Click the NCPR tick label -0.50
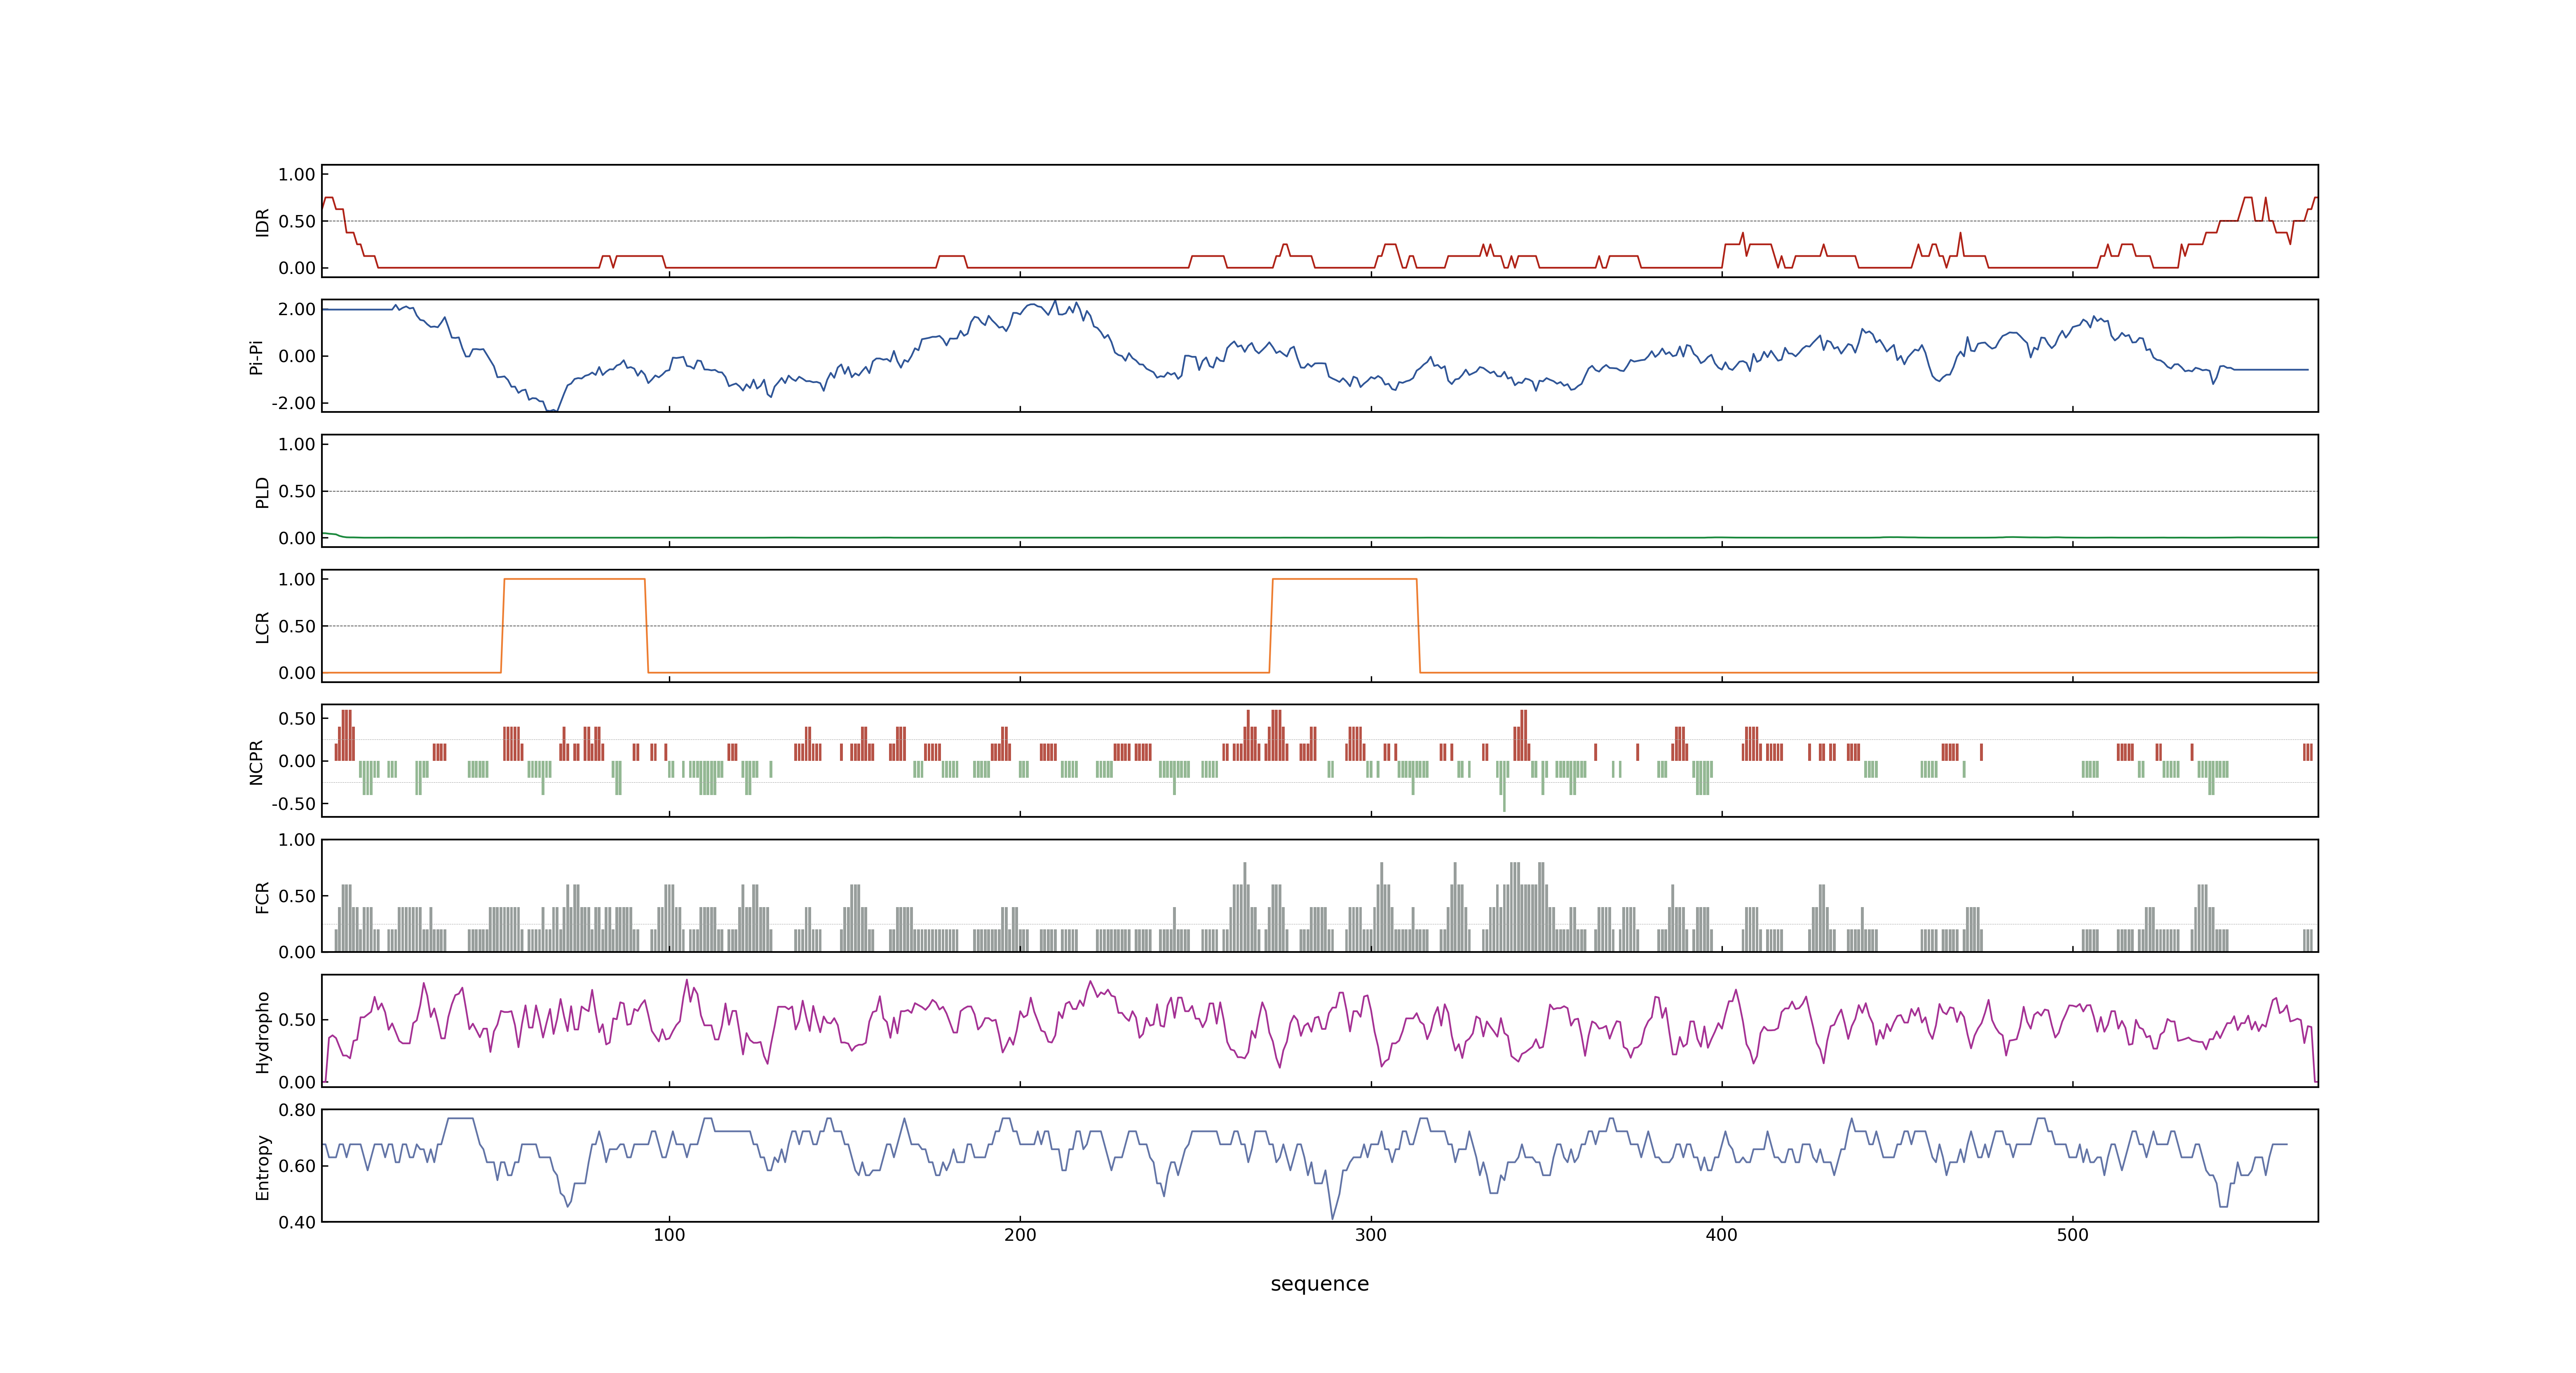2576x1373 pixels. [294, 803]
